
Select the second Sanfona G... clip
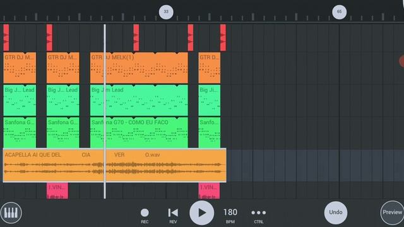pos(63,132)
